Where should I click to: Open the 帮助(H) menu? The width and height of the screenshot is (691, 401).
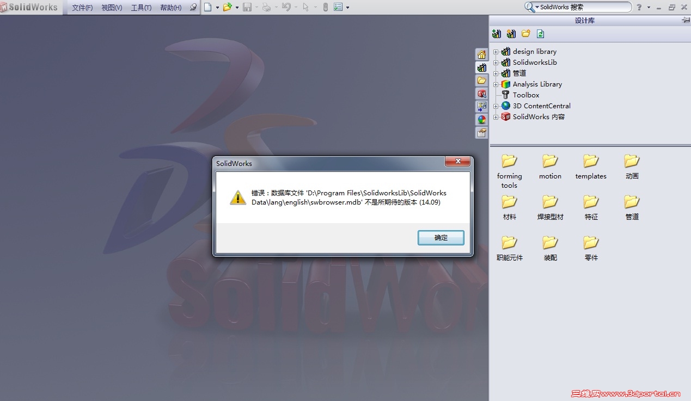pos(171,8)
